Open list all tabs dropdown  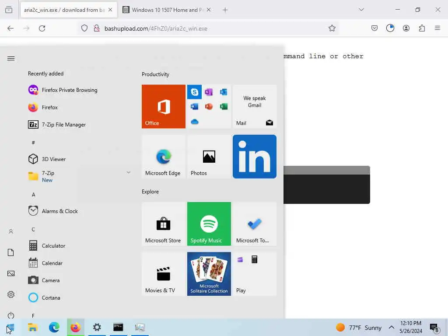tap(361, 10)
